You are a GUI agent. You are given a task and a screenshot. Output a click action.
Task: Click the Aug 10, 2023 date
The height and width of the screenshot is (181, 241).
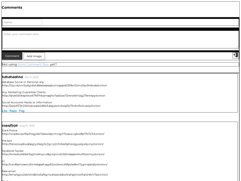pyautogui.click(x=27, y=126)
